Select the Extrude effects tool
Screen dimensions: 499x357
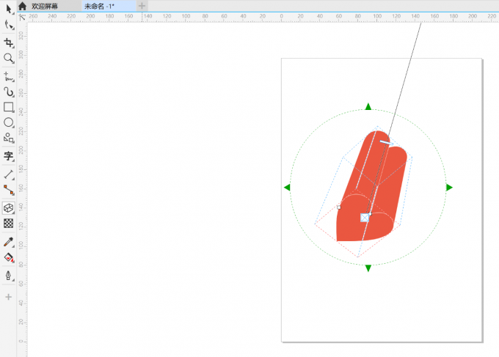click(x=9, y=208)
